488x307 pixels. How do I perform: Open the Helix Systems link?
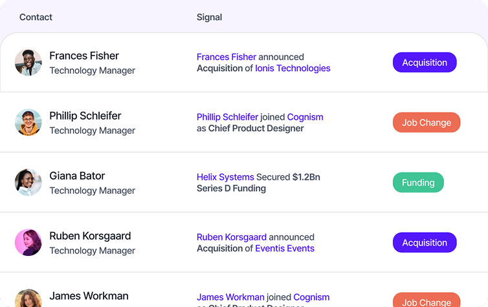[225, 177]
